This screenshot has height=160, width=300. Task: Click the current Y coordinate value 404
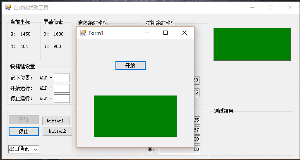point(24,46)
